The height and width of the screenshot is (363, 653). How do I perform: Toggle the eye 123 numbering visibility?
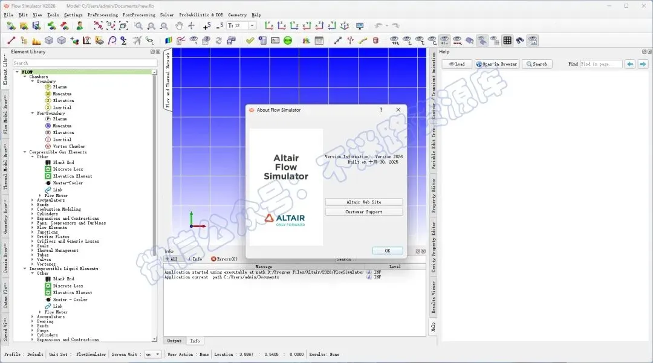pos(394,40)
